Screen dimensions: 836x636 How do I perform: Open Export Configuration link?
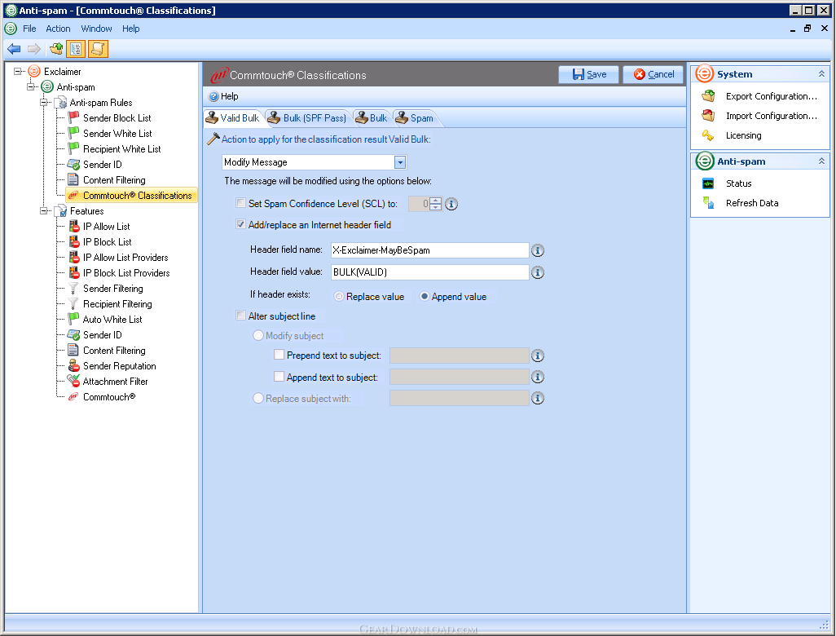tap(772, 96)
